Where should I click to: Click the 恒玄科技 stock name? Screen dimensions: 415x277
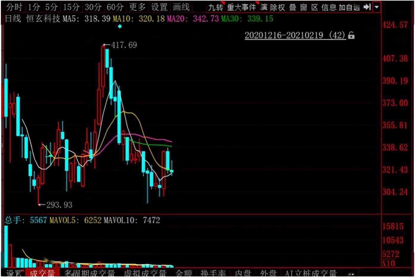click(43, 19)
